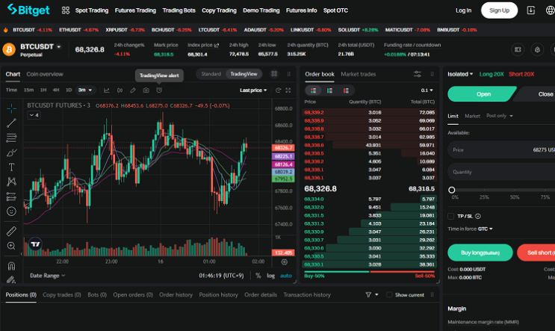Screen dimensions: 555x331
Task: Show sell orders only order book view
Action: click(346, 90)
